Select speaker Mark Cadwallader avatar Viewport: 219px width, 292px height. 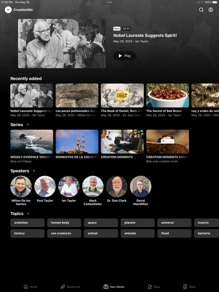click(x=93, y=186)
